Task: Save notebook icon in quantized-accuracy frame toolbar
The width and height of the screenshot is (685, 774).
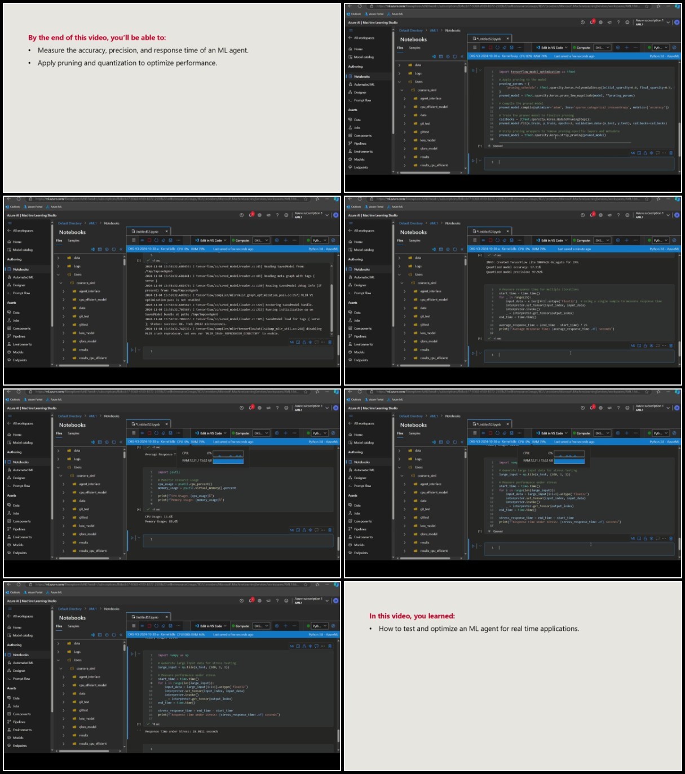Action: coord(511,240)
